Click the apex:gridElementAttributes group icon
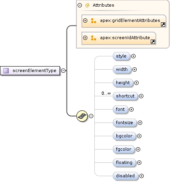Viewport: 170px width, 182px height. (x=94, y=21)
